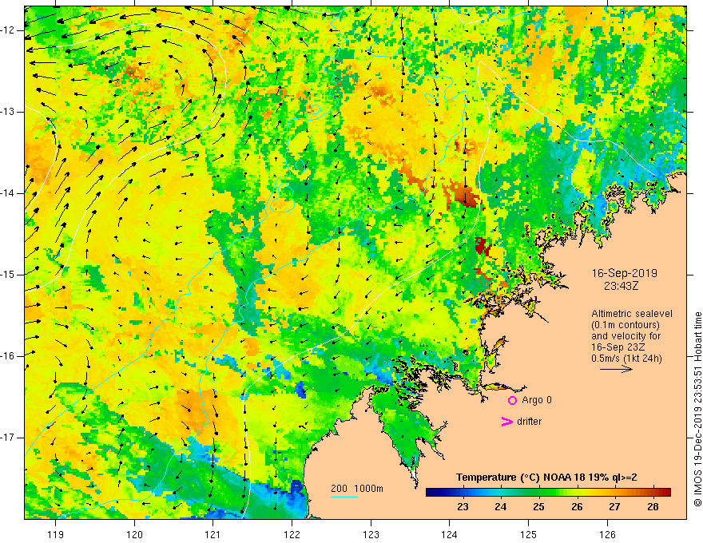
Task: Click the '(0.1m contours)' legend text
Action: click(x=626, y=325)
